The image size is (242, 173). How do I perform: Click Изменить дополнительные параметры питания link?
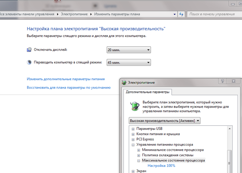pos(66,79)
